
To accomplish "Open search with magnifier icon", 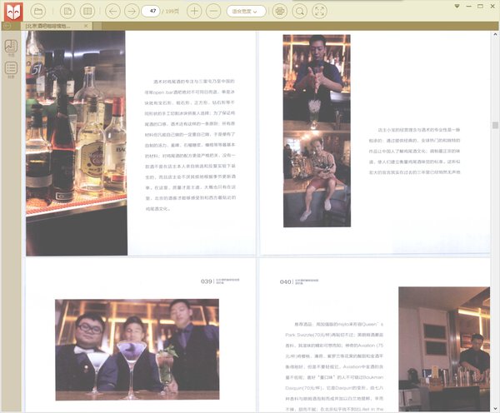I will pyautogui.click(x=299, y=12).
